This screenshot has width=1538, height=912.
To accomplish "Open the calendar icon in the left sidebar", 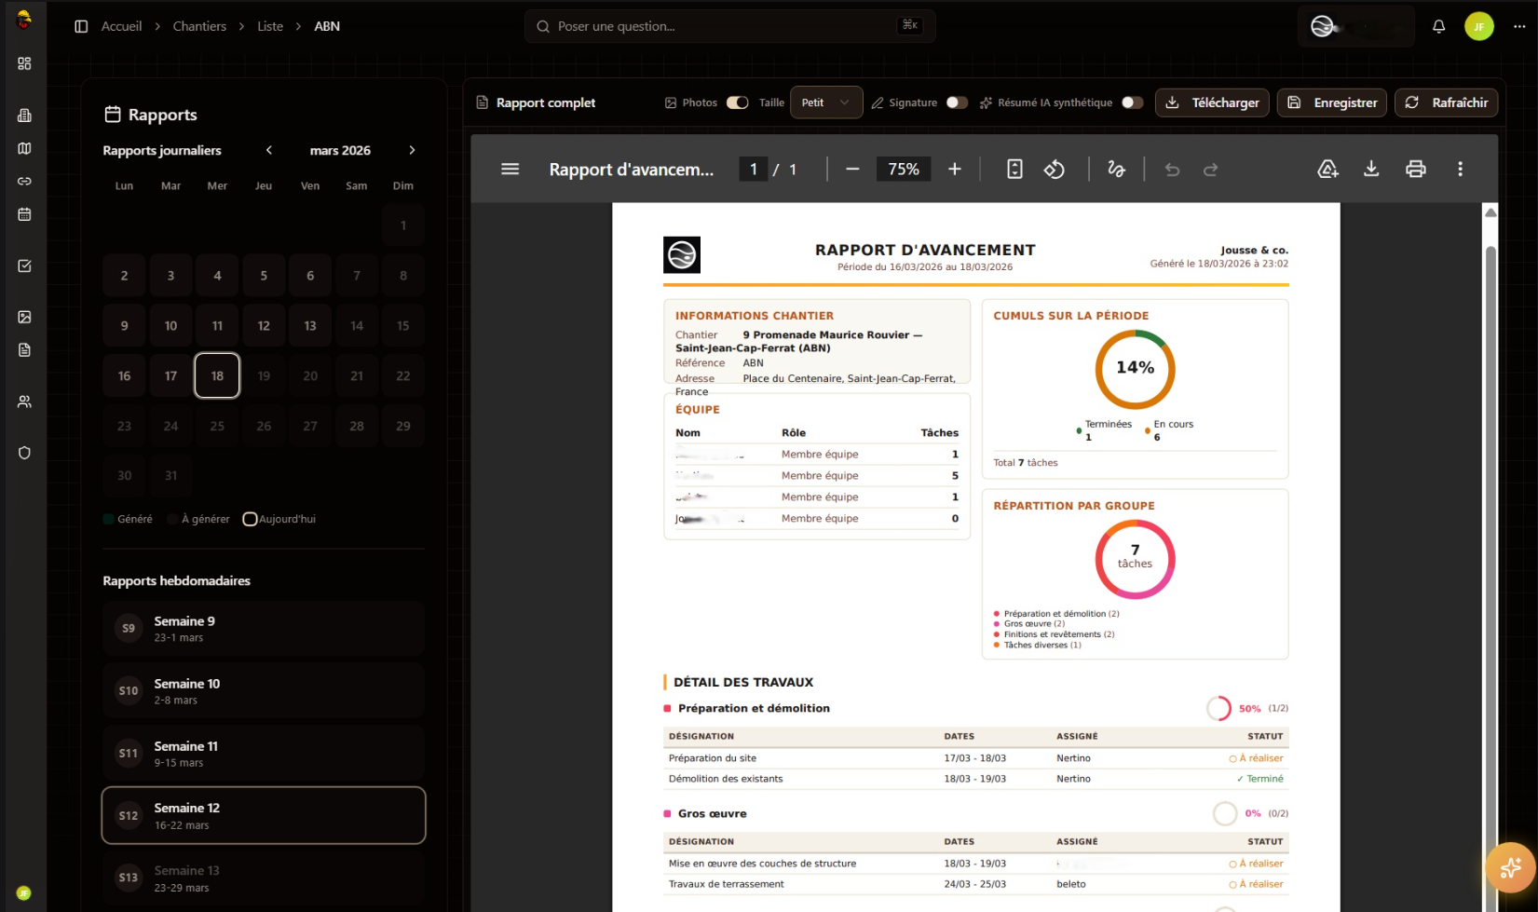I will pos(24,214).
